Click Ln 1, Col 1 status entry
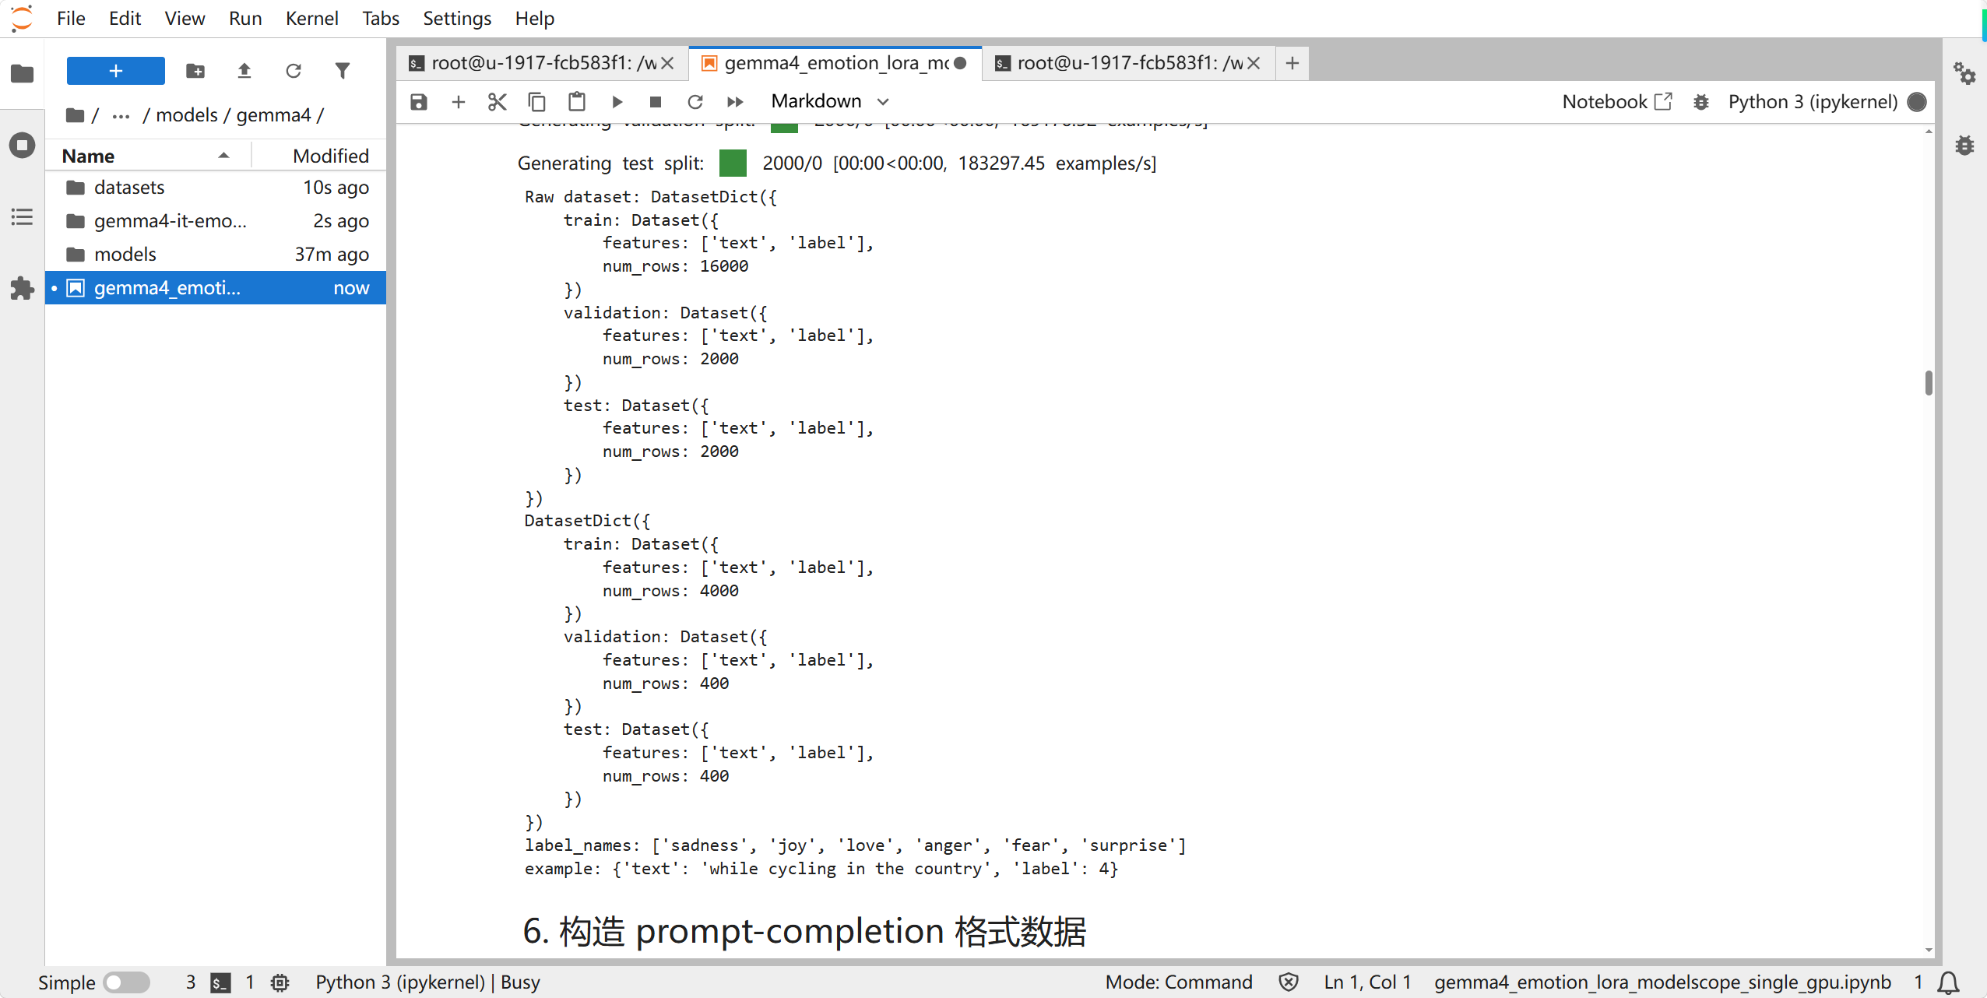Screen dimensions: 1987x998 pyautogui.click(x=1367, y=982)
